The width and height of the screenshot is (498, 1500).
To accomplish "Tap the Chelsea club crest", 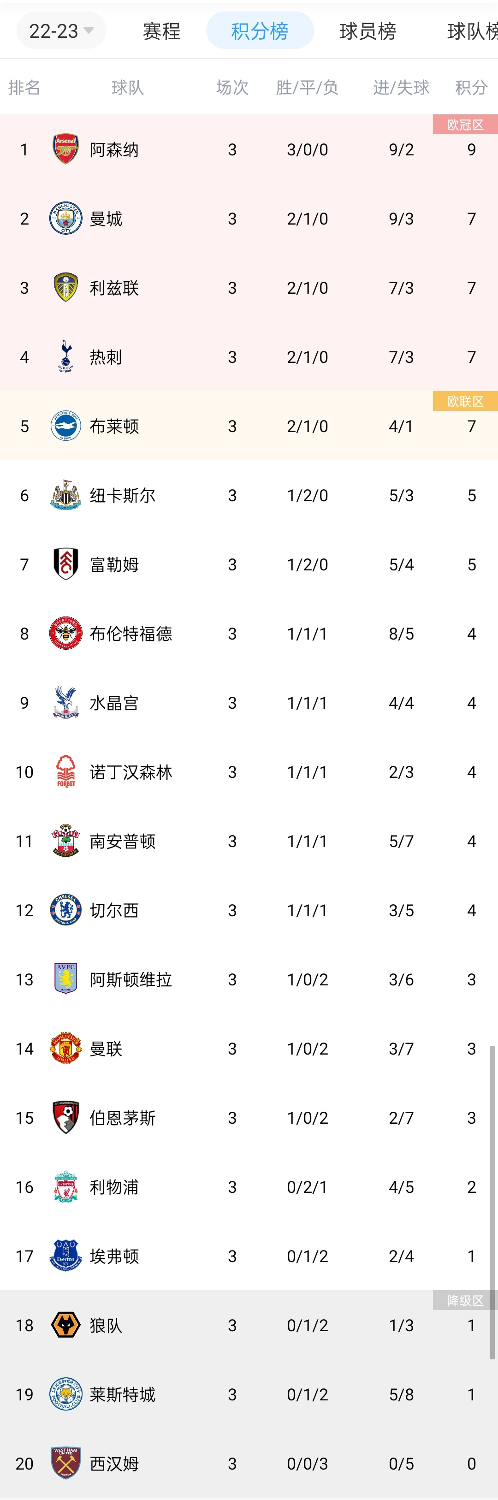I will (x=66, y=910).
